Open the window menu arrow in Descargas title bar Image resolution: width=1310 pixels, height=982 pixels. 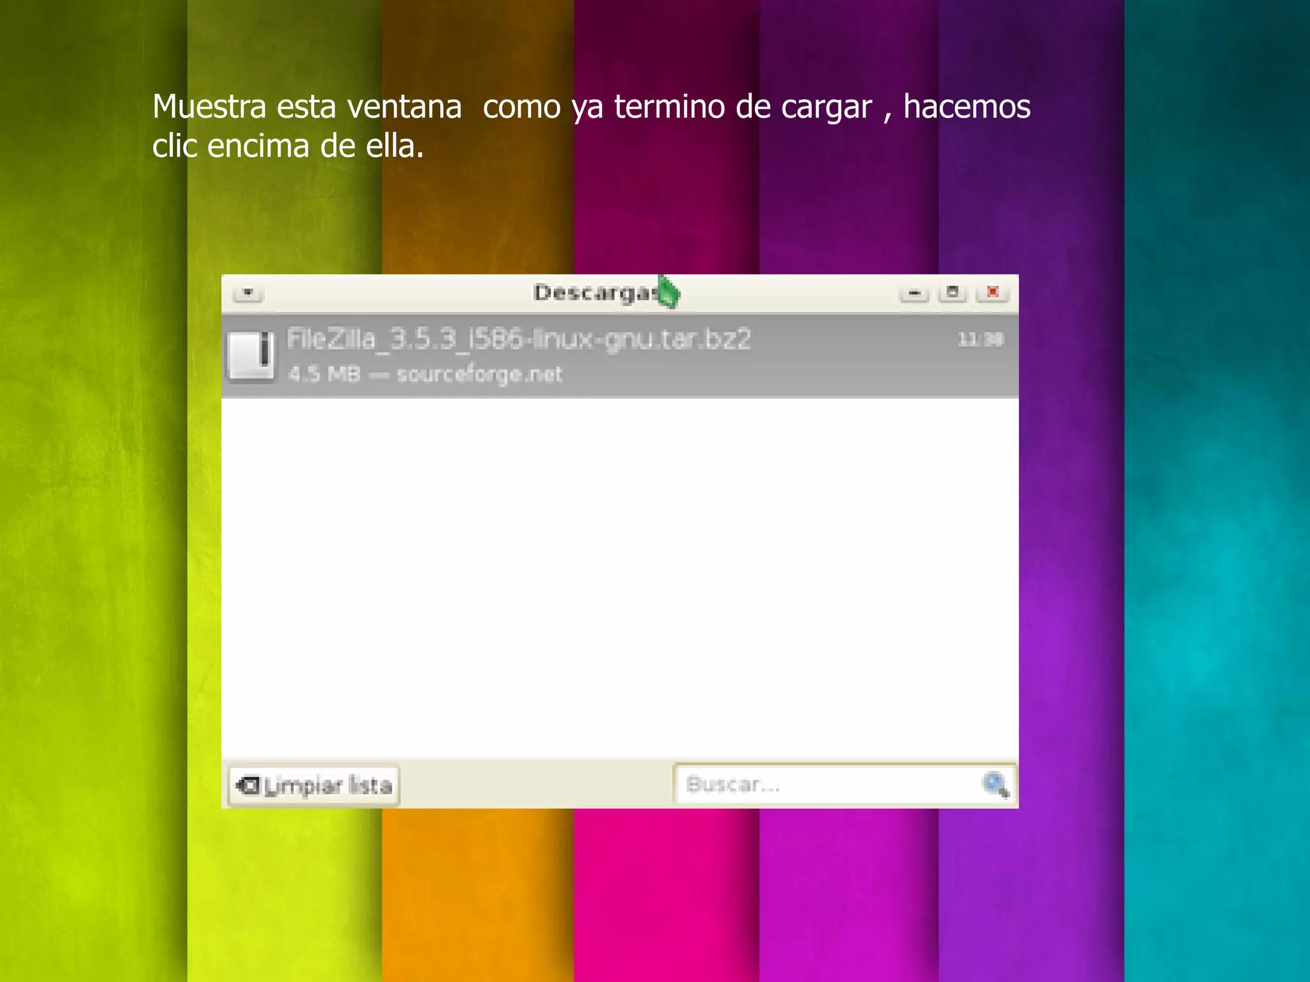coord(248,293)
